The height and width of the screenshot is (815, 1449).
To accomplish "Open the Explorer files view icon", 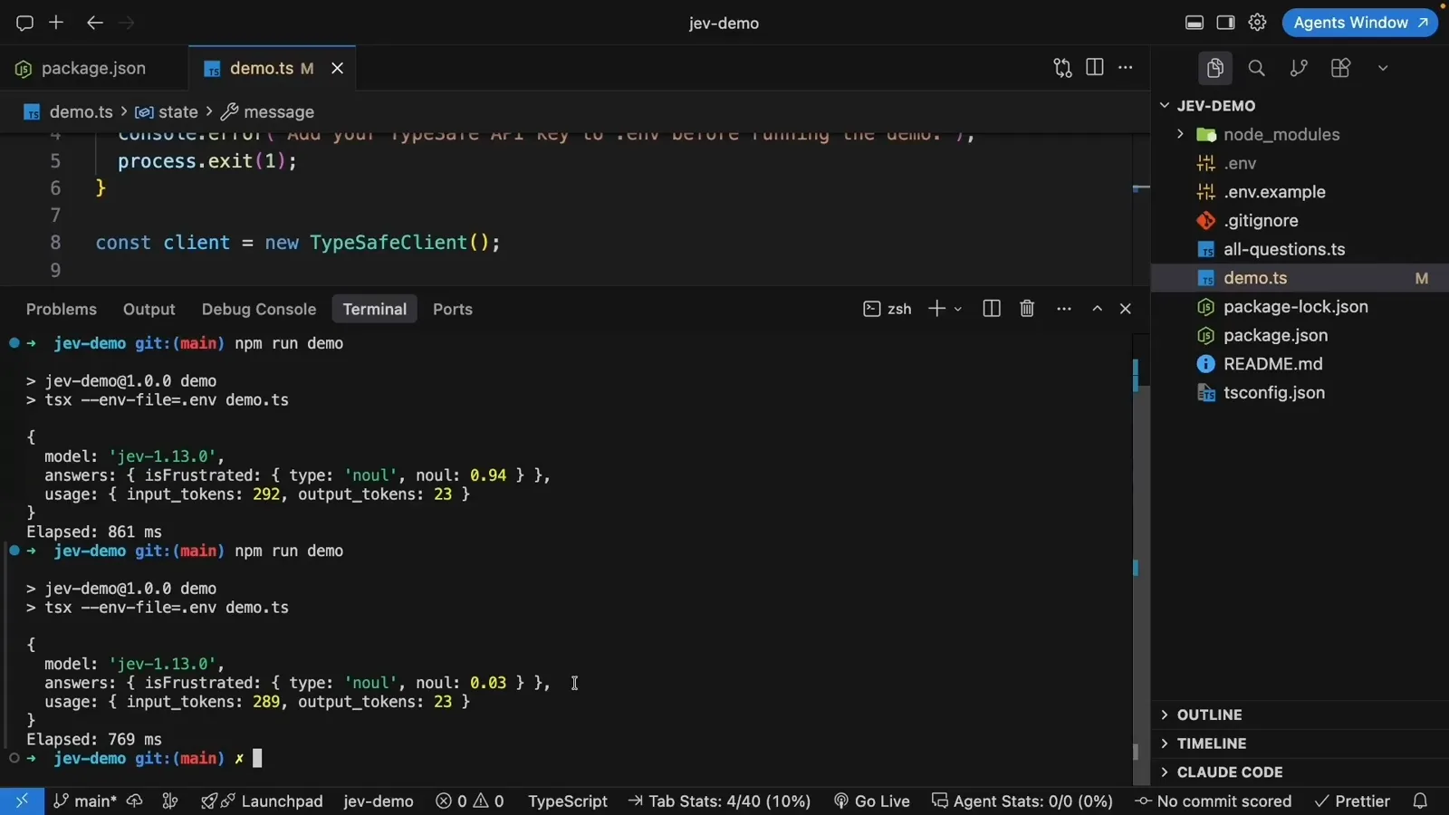I will [1215, 68].
